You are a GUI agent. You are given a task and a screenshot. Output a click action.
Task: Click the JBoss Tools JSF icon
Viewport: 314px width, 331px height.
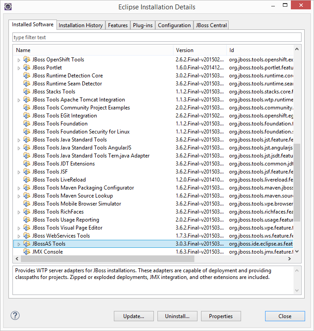(x=27, y=172)
